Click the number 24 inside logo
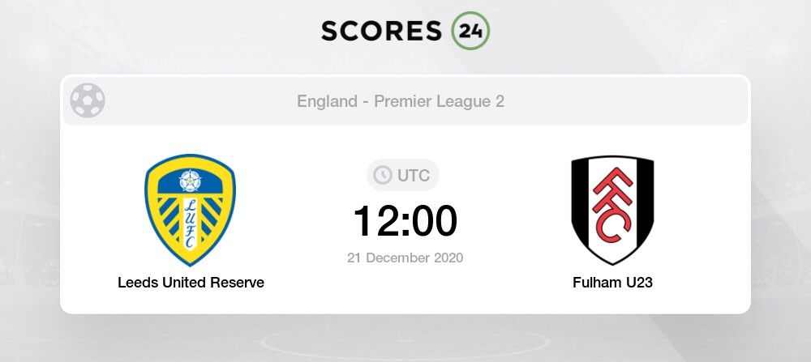The image size is (811, 362). pos(470,31)
